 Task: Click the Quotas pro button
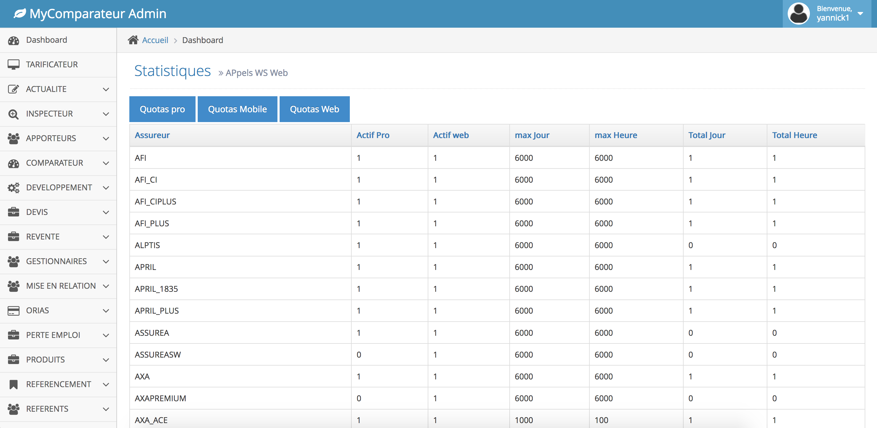162,109
